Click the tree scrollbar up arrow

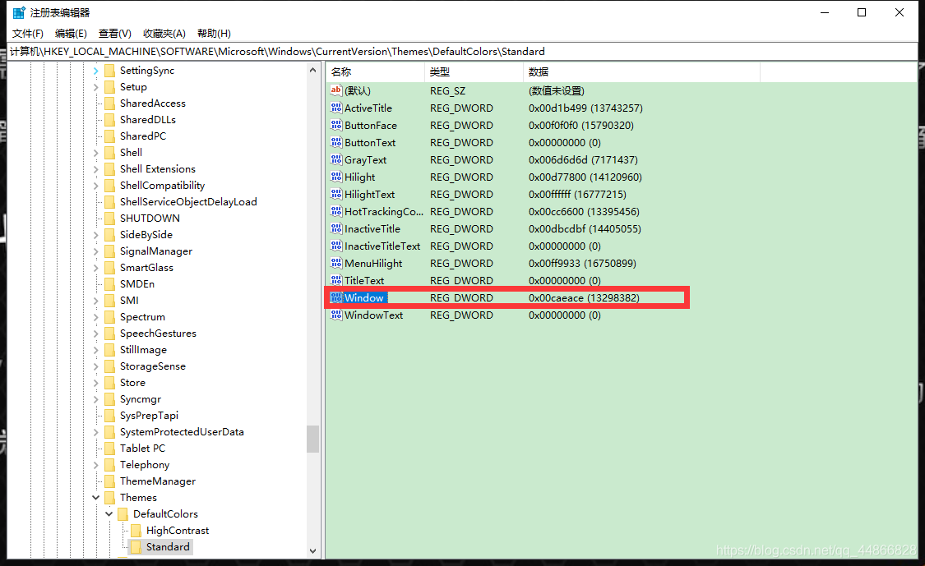(312, 70)
